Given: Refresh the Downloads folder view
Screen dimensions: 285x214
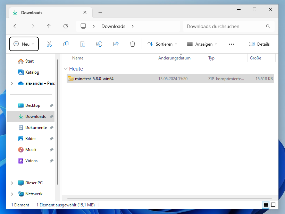Looking at the screenshot, I should 66,26.
